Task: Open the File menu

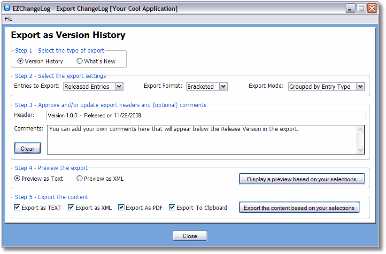Action: tap(8, 19)
